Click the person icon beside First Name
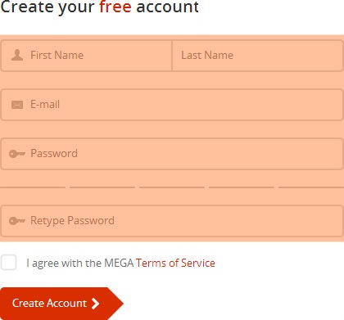Viewport: 344px width, 320px height. coord(17,55)
